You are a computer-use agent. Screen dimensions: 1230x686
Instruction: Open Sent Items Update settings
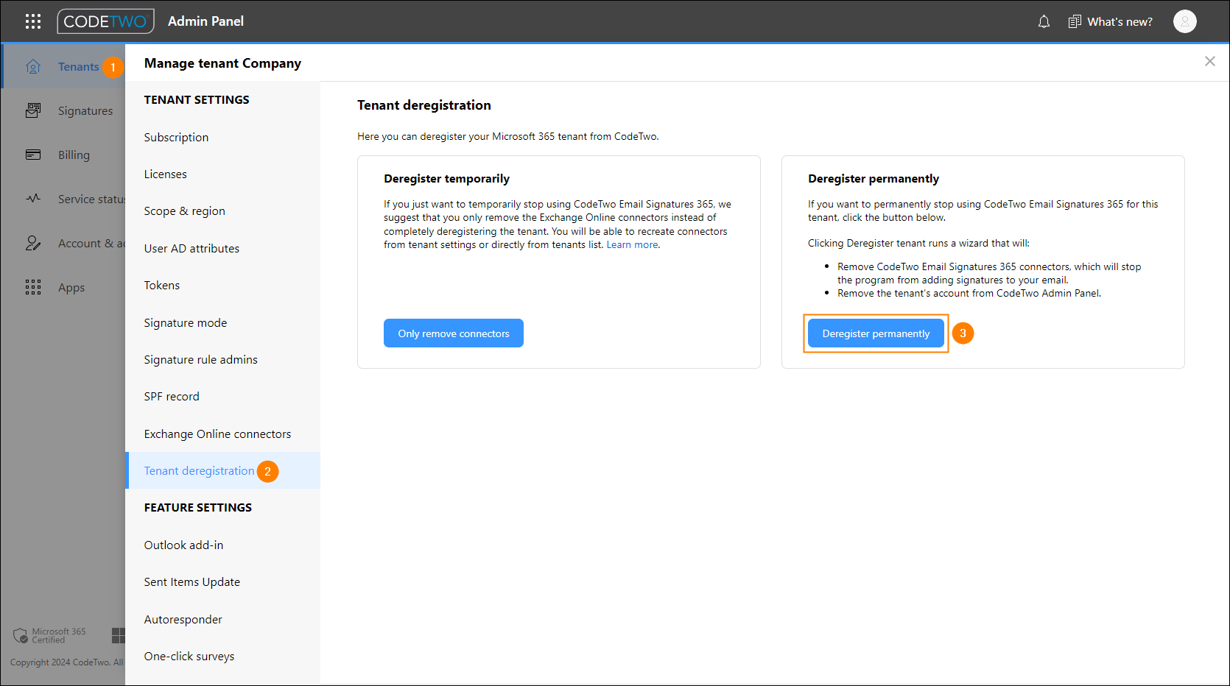click(x=222, y=581)
